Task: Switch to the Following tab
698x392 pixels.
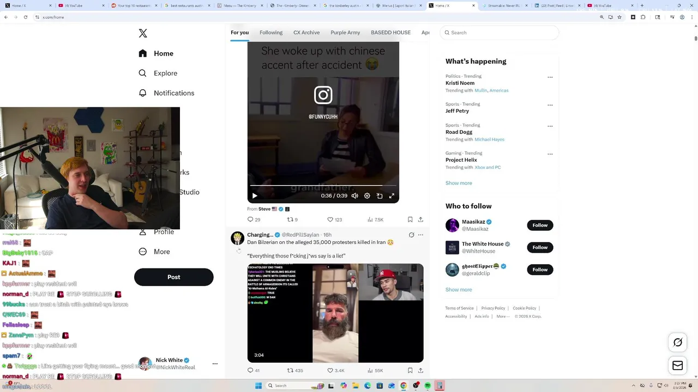Action: (271, 33)
